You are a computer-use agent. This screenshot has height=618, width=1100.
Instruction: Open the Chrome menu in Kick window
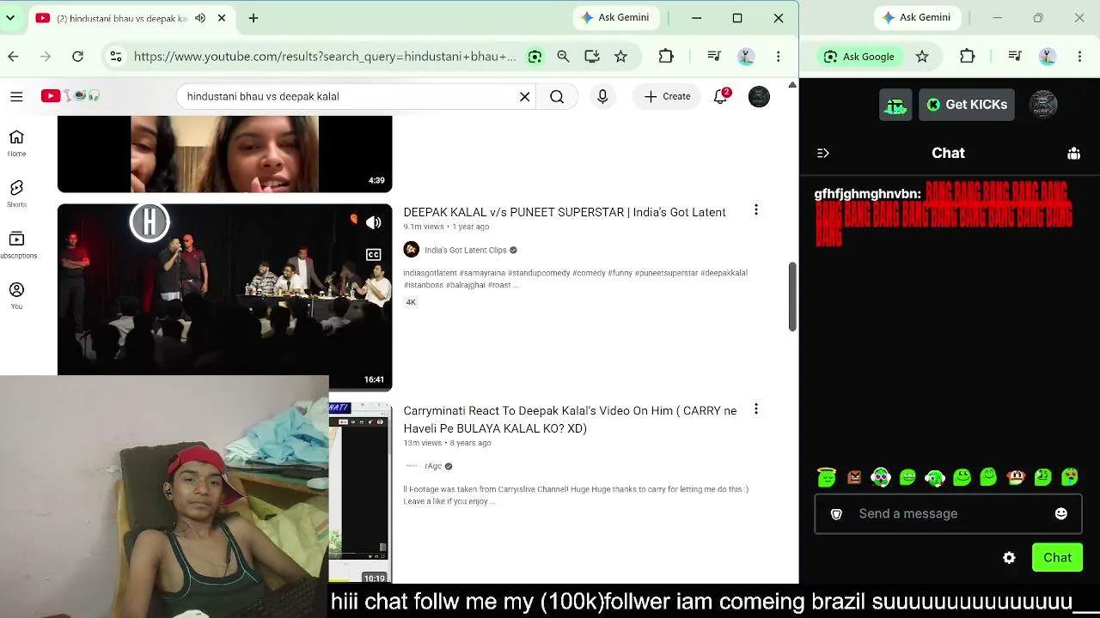1080,57
